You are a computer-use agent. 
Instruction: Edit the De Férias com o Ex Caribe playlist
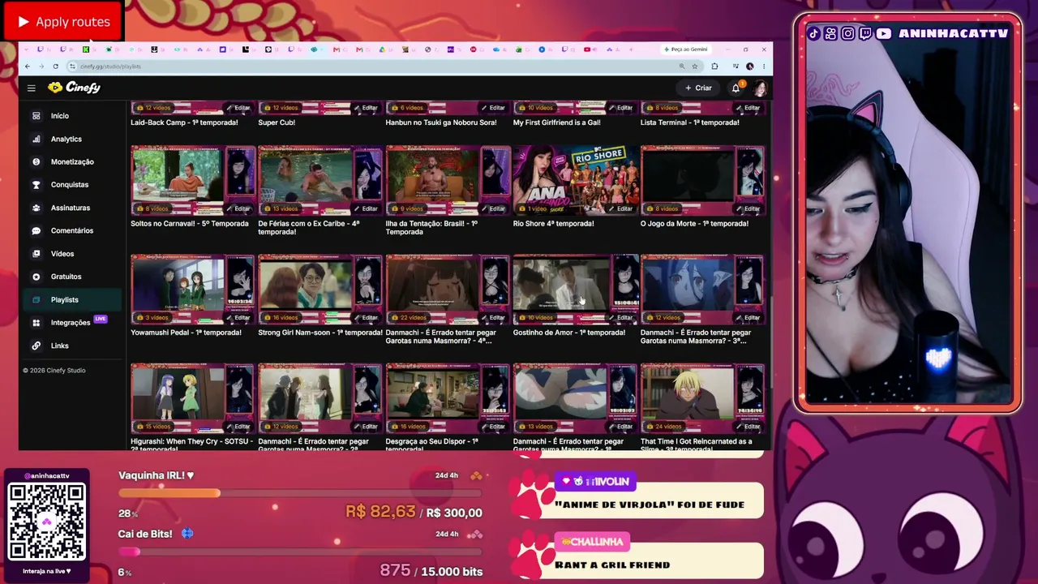coord(366,208)
